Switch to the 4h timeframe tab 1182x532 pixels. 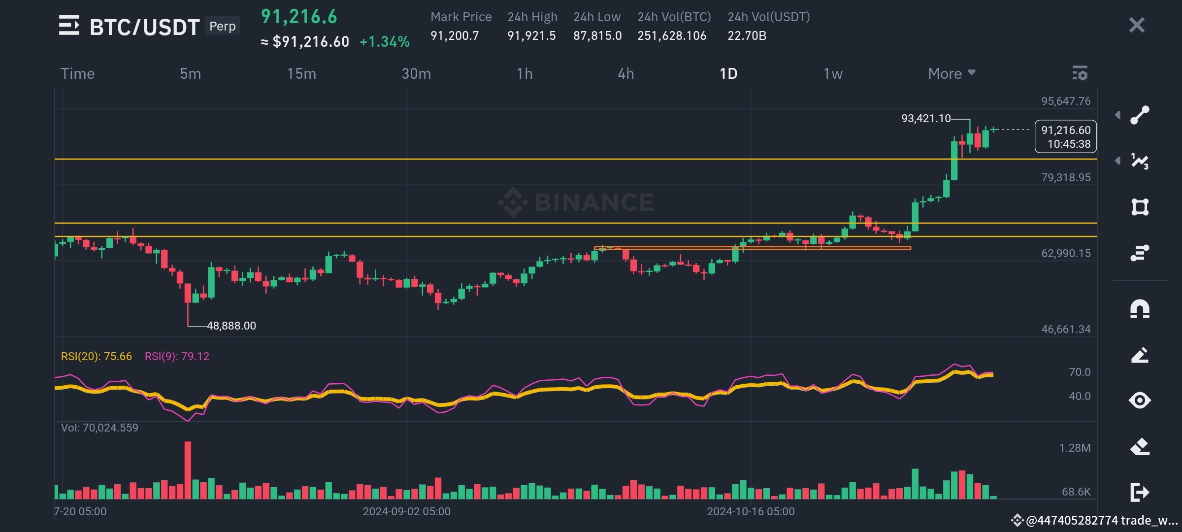pyautogui.click(x=625, y=73)
